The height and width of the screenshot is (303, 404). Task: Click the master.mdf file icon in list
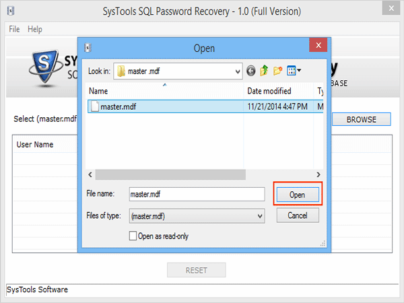[94, 106]
